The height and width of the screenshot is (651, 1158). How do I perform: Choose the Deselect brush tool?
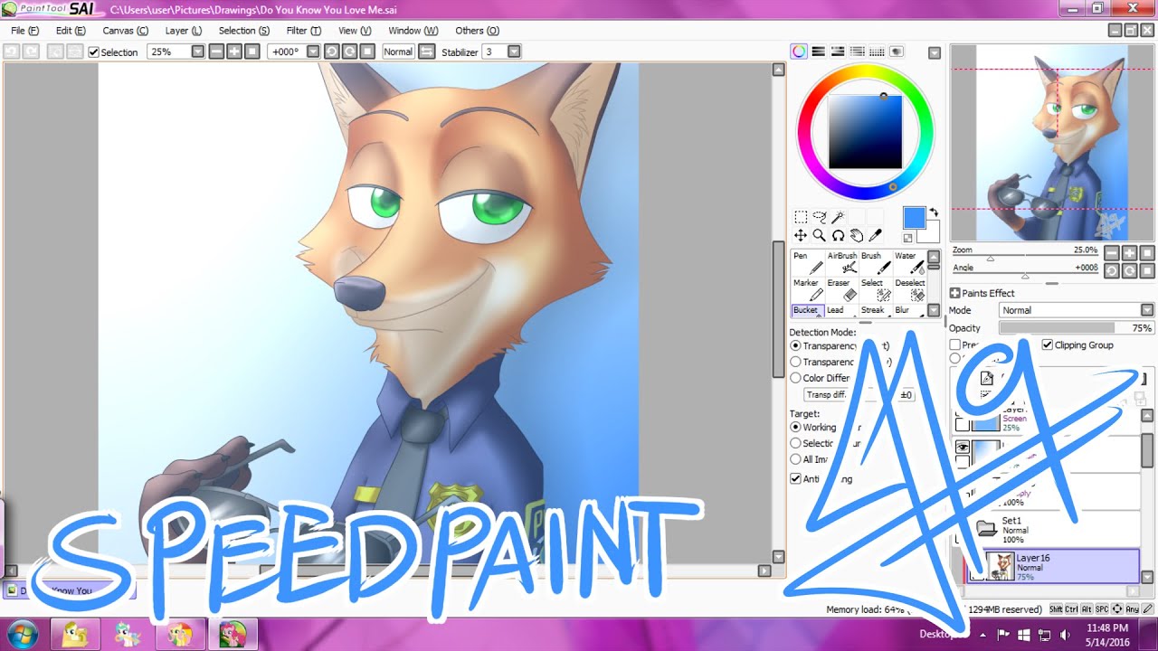point(909,289)
